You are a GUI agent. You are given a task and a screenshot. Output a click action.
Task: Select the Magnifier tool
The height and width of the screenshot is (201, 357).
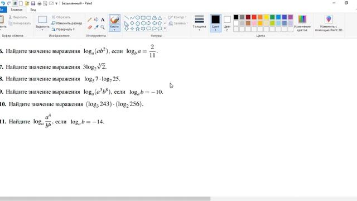(103, 27)
